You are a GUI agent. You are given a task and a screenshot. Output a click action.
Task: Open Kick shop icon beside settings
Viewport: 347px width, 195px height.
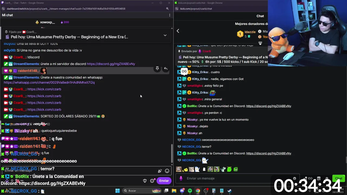[319, 178]
